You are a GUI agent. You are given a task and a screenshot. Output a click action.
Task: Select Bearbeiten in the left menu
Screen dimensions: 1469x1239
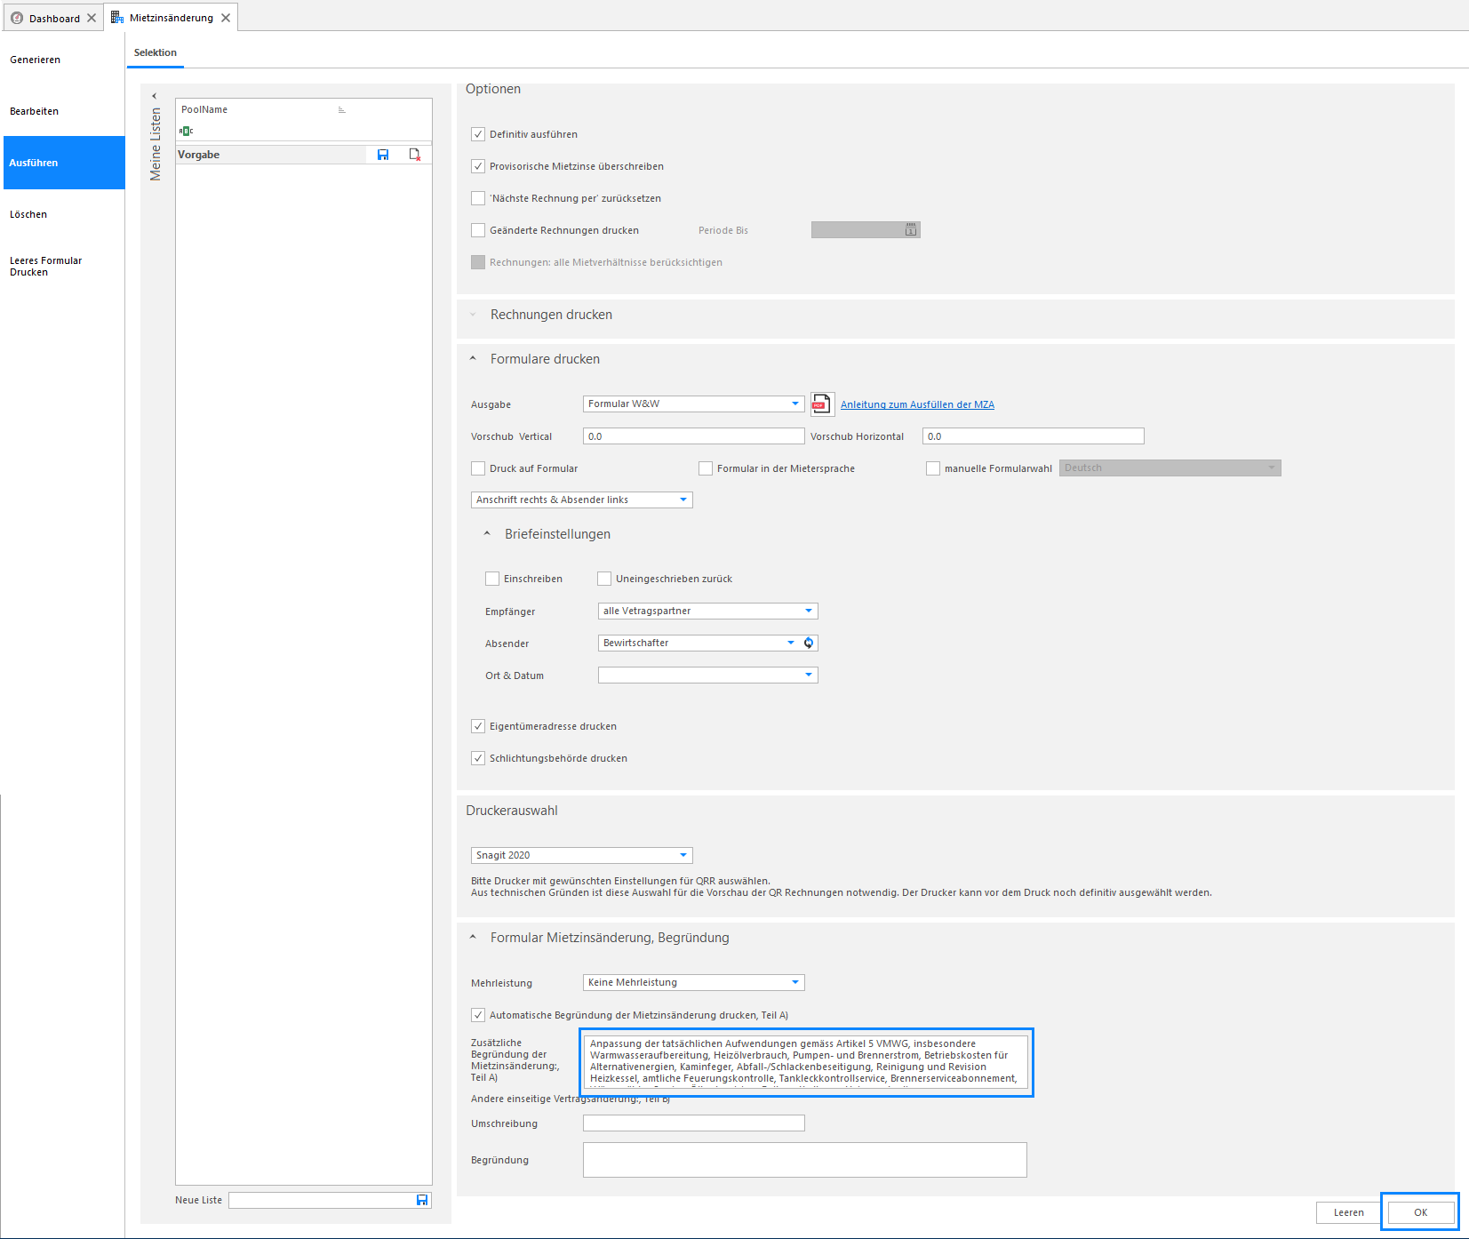35,111
